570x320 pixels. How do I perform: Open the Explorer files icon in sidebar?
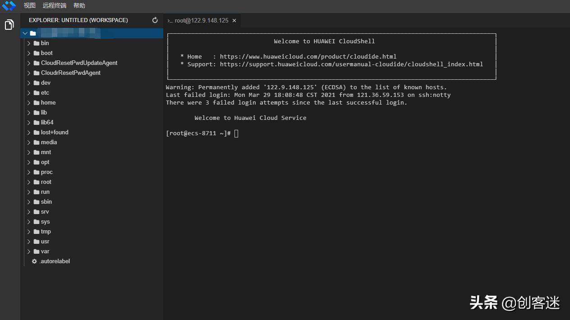pos(9,25)
